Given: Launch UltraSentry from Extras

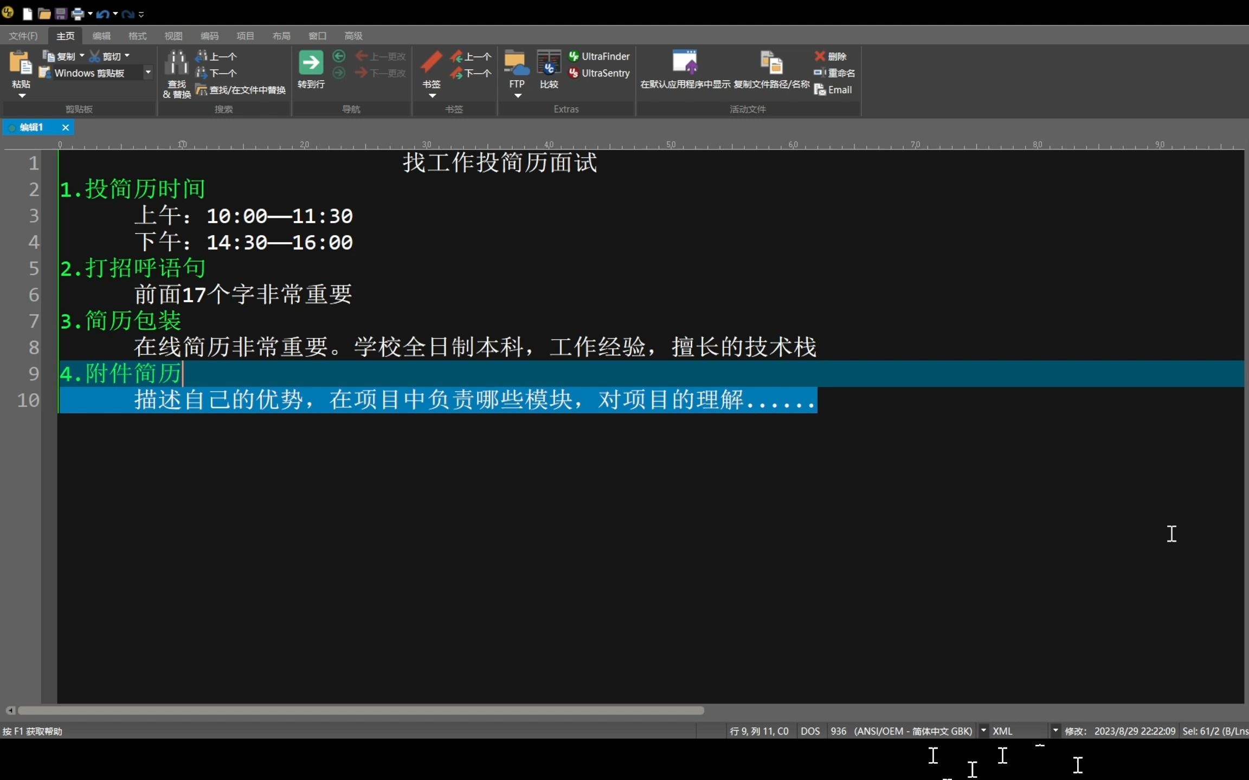Looking at the screenshot, I should coord(599,73).
